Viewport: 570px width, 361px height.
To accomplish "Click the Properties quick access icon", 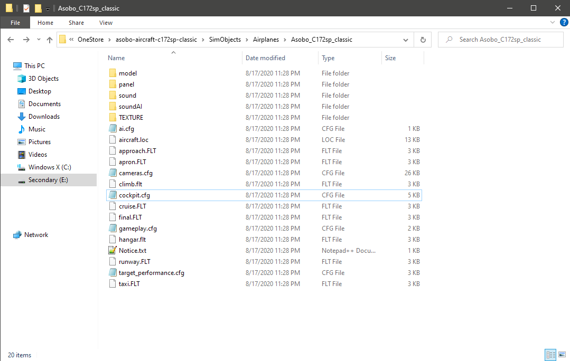I will pyautogui.click(x=26, y=8).
